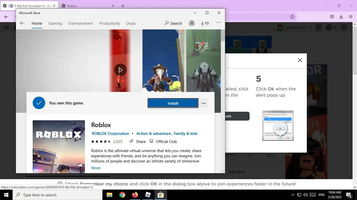Click the taskbar search box

pos(57,195)
